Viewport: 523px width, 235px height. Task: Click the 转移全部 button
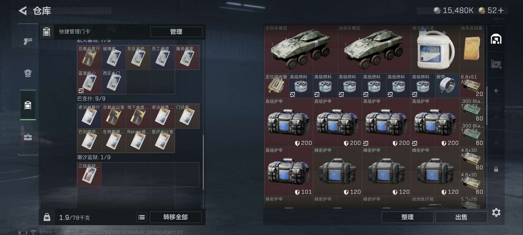tap(175, 218)
